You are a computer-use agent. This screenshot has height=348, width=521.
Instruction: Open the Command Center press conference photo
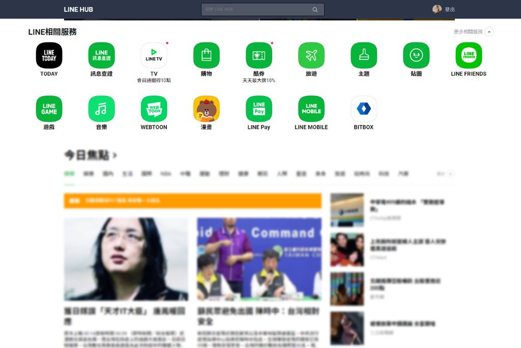pos(259,259)
